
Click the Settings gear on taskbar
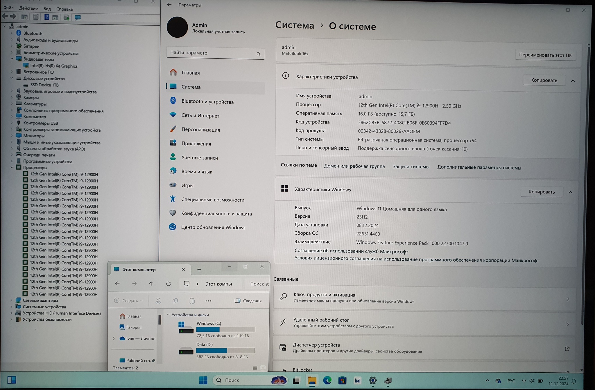[x=372, y=380]
